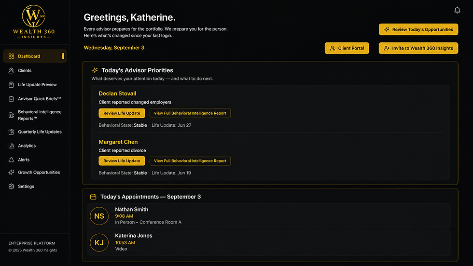This screenshot has width=473, height=266.
Task: Click 'In Person • Conference Room A' text
Action: tap(148, 222)
